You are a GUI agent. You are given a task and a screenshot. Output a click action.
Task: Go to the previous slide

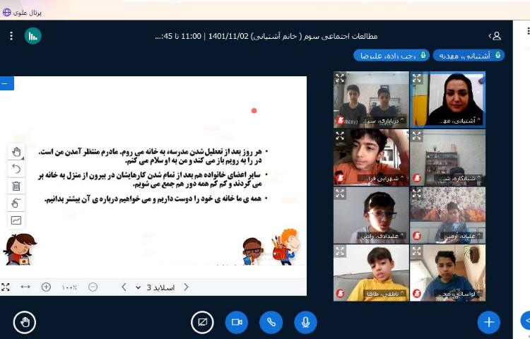pos(124,287)
